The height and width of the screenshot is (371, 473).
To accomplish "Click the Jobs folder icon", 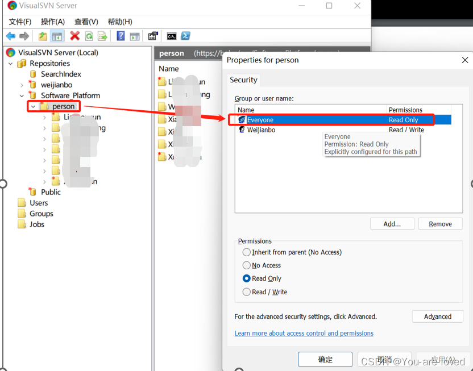I will click(x=22, y=224).
